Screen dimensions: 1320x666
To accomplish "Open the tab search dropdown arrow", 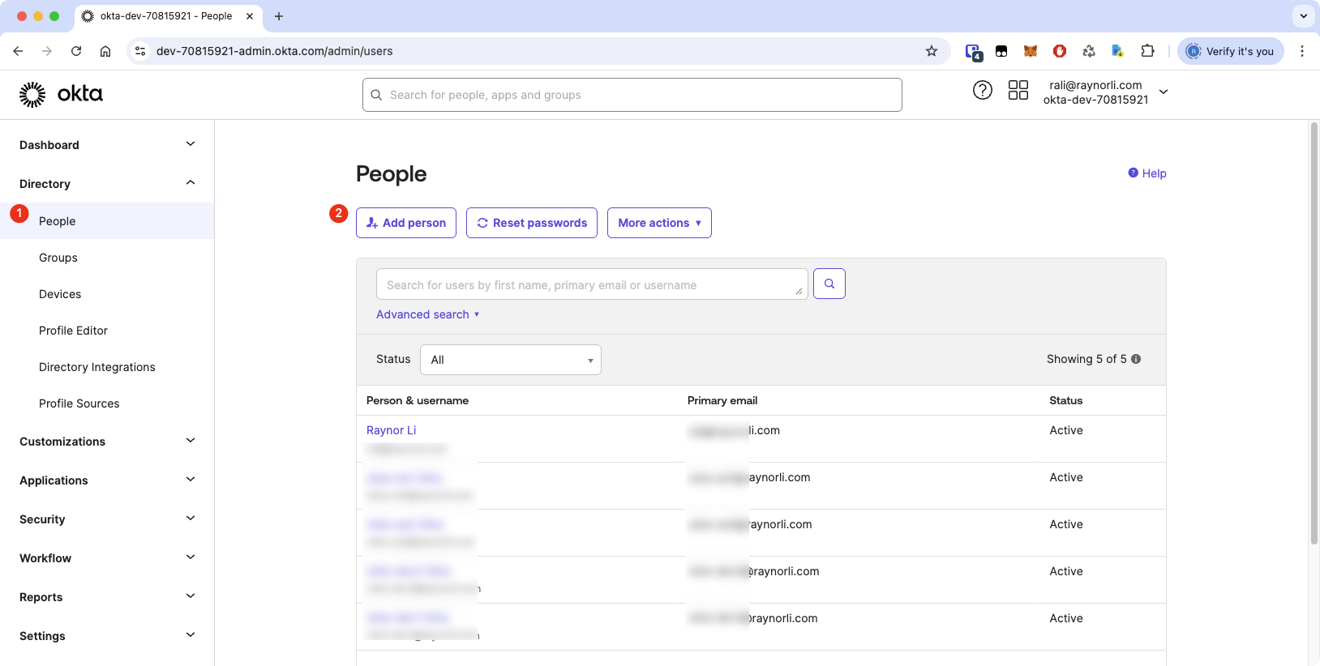I will point(1304,16).
